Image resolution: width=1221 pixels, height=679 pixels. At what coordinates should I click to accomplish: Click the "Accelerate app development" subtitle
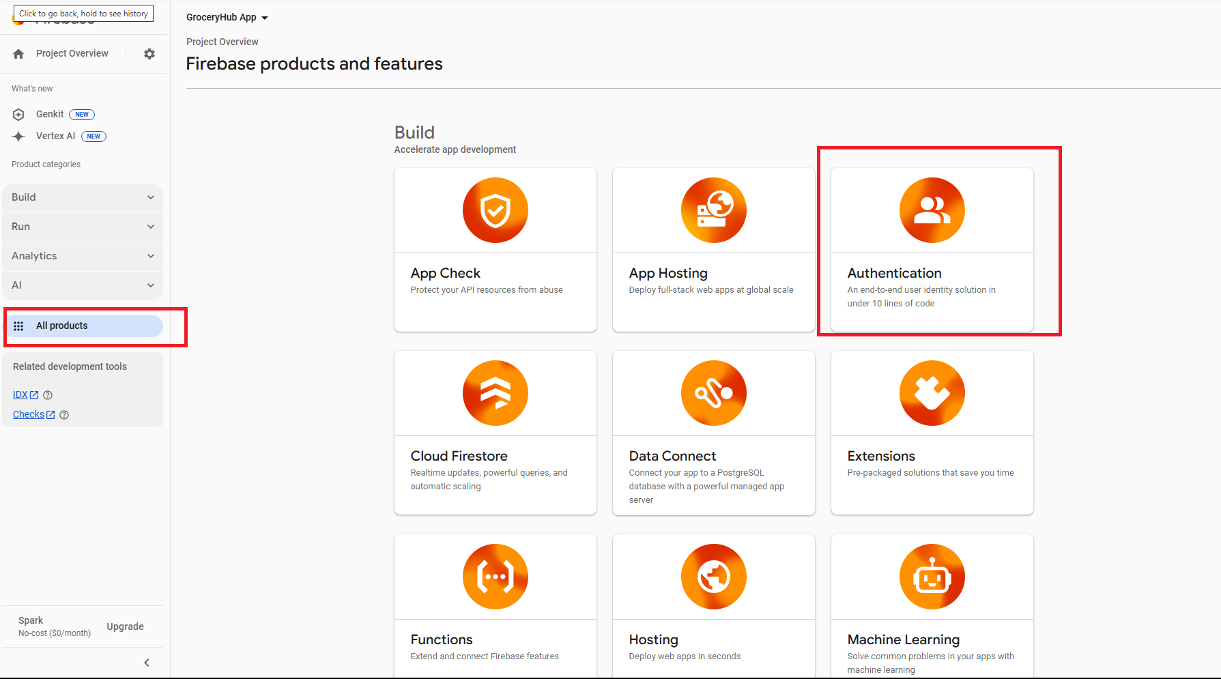[x=455, y=150]
